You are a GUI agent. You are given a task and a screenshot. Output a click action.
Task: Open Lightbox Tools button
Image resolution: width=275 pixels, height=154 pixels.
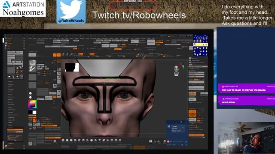tap(15, 64)
